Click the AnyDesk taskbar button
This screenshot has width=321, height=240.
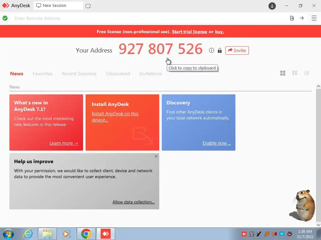(x=106, y=234)
